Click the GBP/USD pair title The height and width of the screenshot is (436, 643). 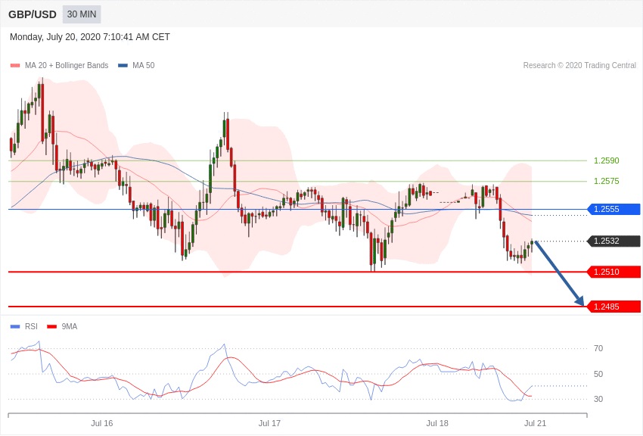[x=33, y=14]
